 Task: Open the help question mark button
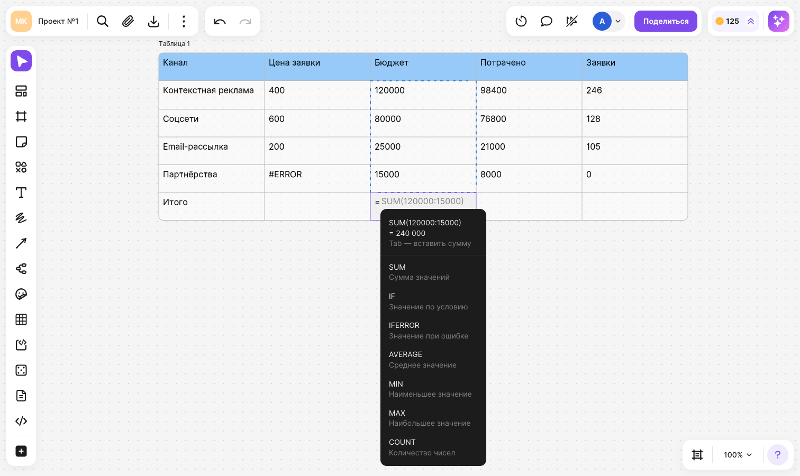coord(778,455)
